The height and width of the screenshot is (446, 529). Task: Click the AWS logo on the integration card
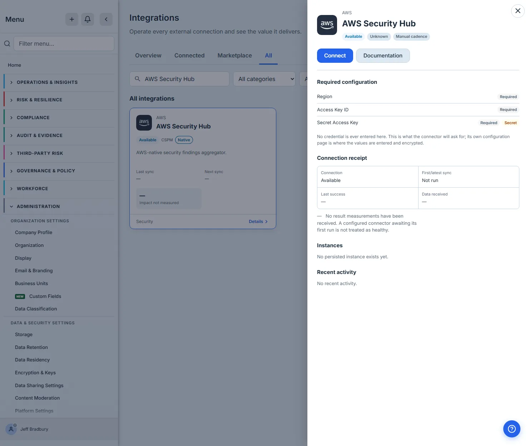point(144,123)
